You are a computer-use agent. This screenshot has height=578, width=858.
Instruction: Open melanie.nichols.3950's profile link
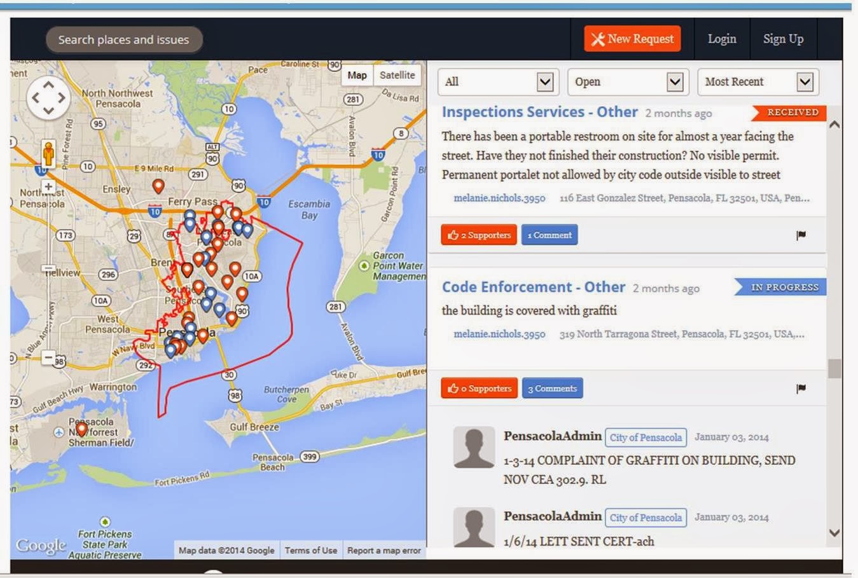coord(499,198)
